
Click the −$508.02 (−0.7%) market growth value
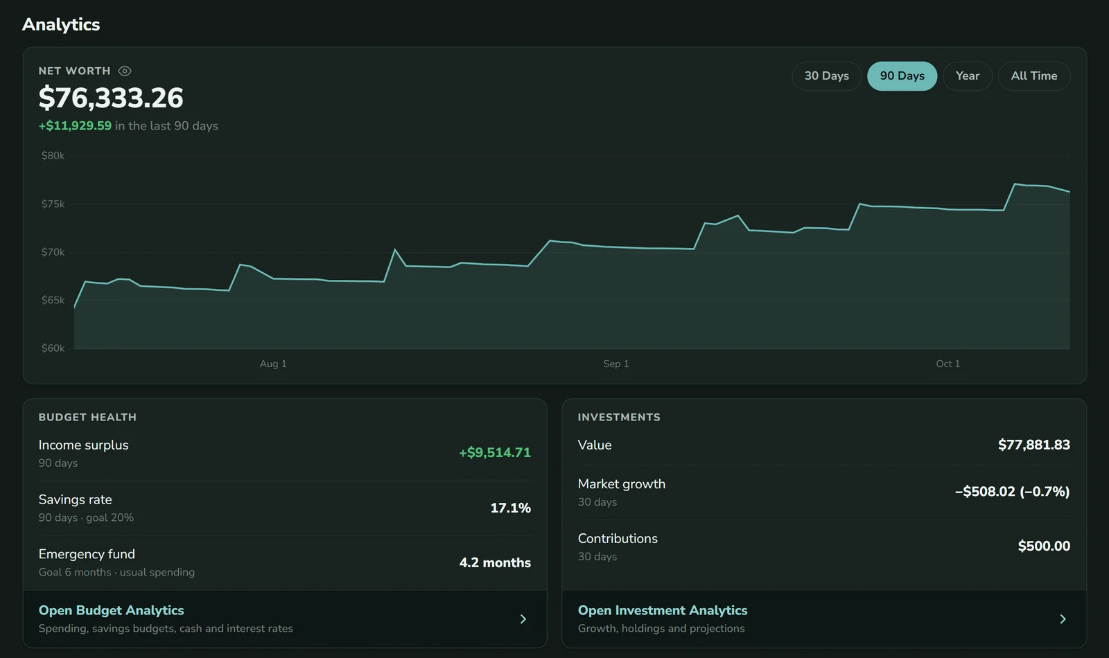click(1012, 491)
